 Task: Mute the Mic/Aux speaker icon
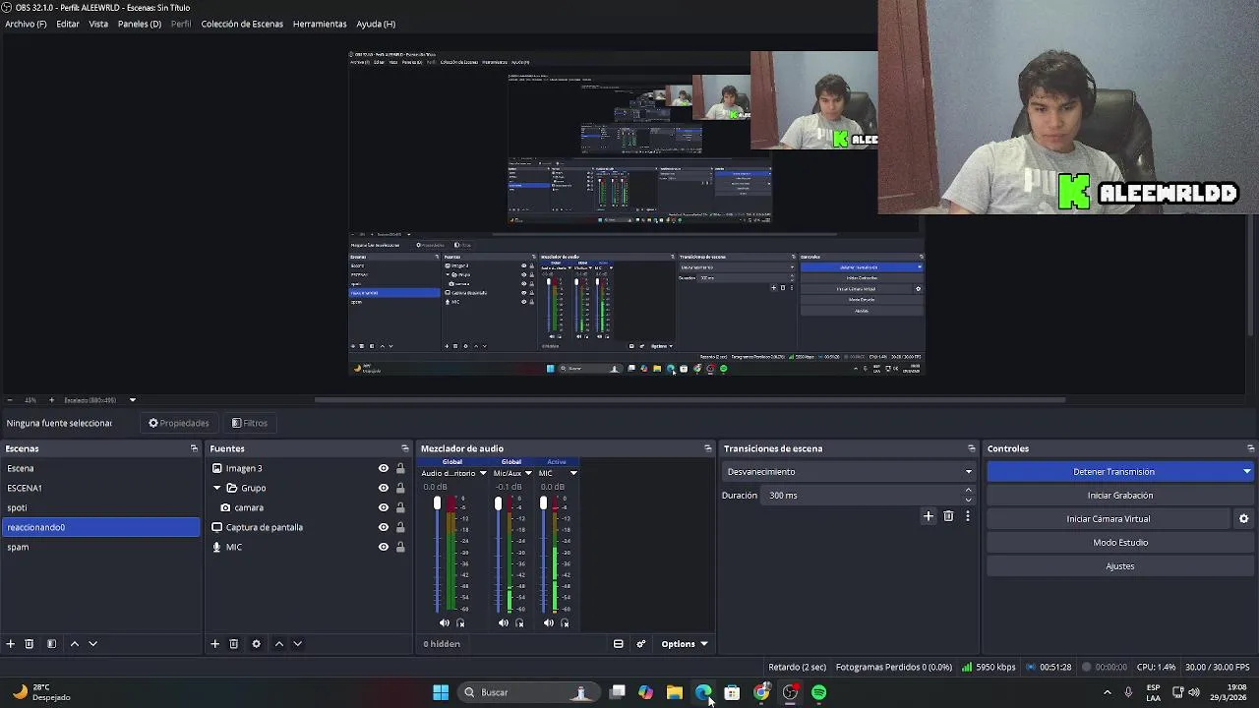click(x=504, y=622)
